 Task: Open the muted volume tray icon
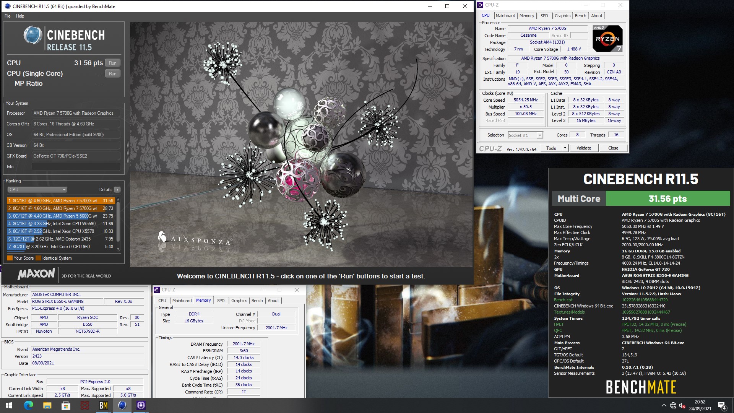pyautogui.click(x=682, y=405)
